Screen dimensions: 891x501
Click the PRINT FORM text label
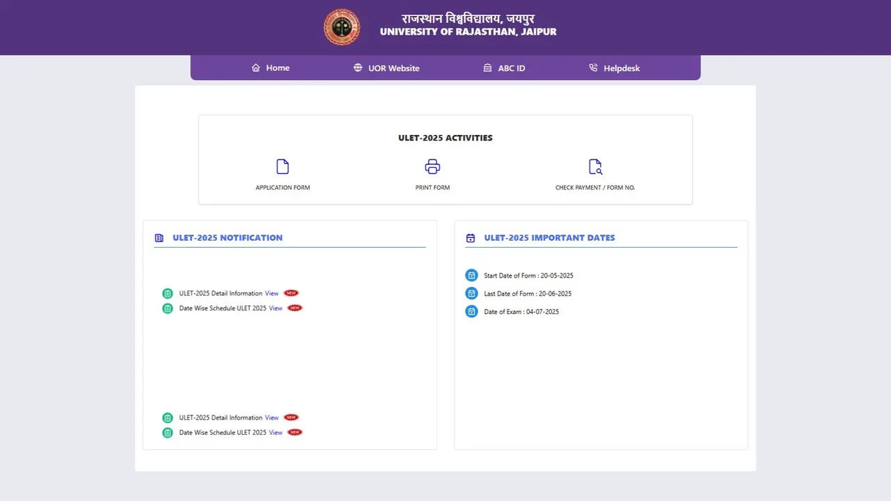coord(432,188)
